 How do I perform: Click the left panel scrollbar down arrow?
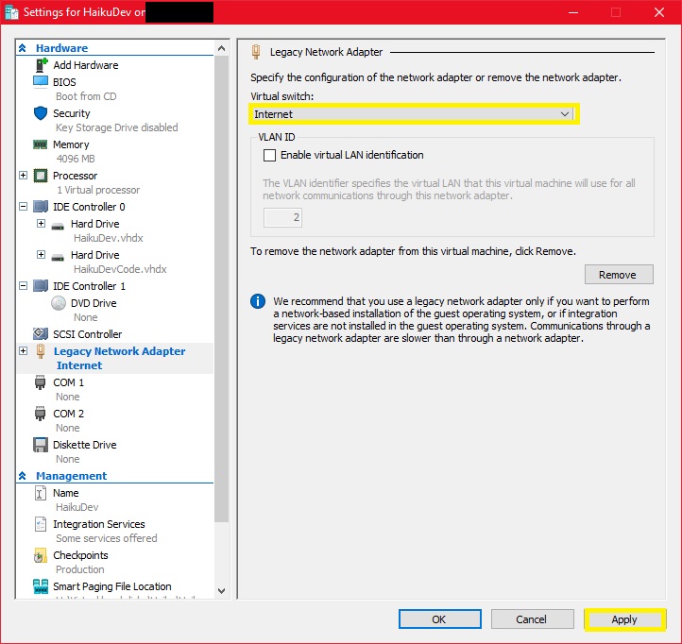tap(222, 591)
